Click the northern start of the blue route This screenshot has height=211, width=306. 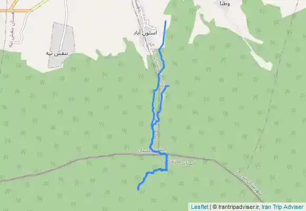(x=166, y=21)
